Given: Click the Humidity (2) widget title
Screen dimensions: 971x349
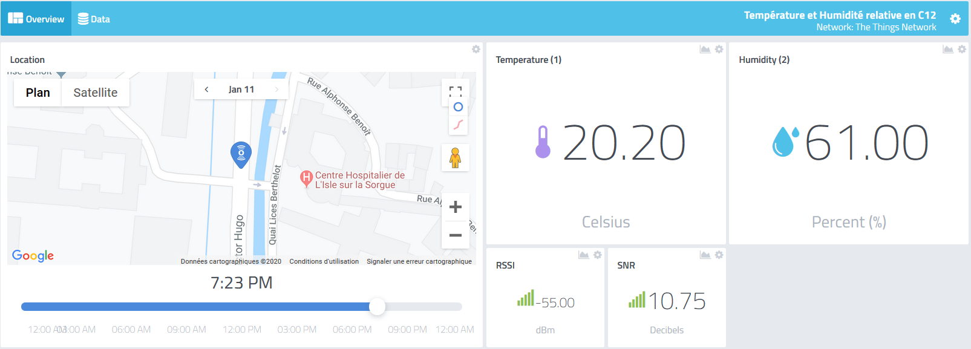Looking at the screenshot, I should (x=764, y=60).
